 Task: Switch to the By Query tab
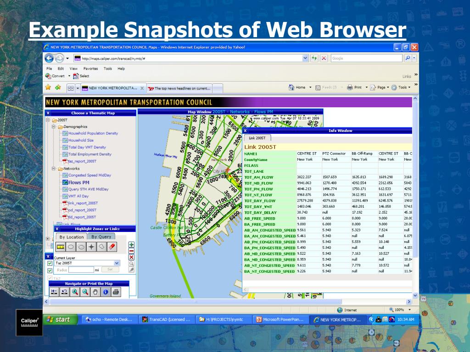pyautogui.click(x=101, y=237)
